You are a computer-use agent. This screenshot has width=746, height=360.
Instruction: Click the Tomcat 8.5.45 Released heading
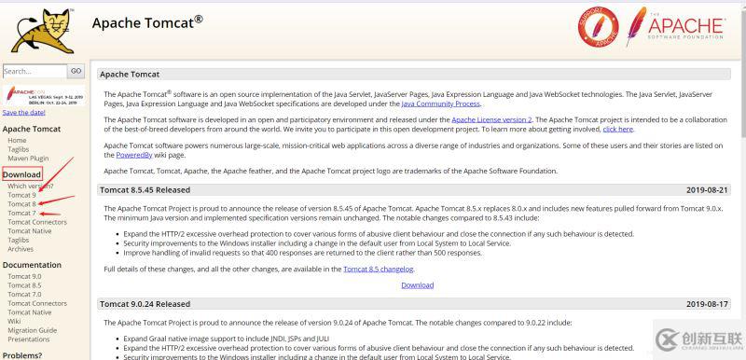point(145,190)
